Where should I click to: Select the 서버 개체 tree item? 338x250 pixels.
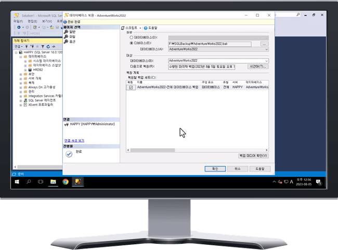point(35,78)
